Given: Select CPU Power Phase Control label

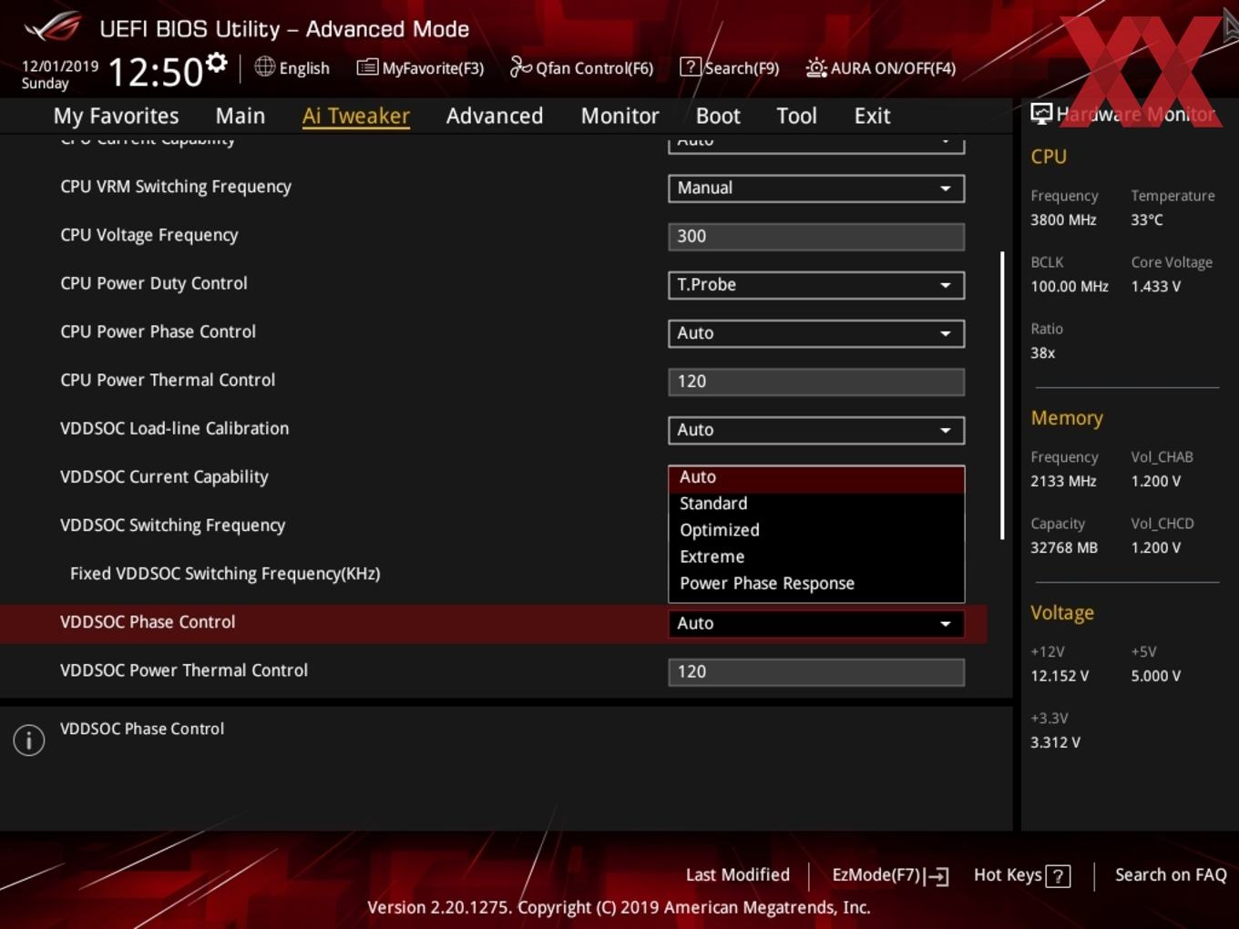Looking at the screenshot, I should point(159,332).
